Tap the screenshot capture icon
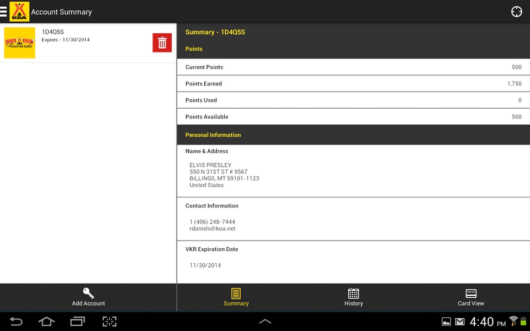 coord(109,322)
